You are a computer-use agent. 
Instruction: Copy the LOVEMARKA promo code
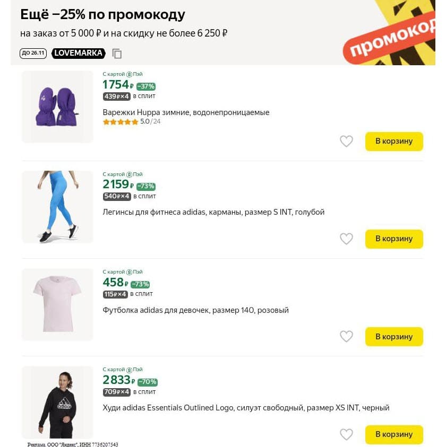point(117,54)
